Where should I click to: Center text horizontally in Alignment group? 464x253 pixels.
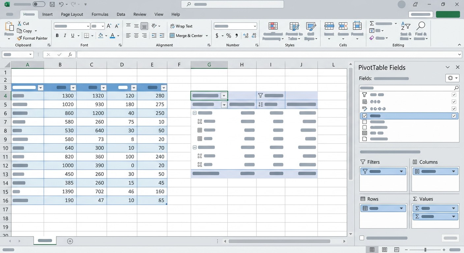[x=136, y=36]
